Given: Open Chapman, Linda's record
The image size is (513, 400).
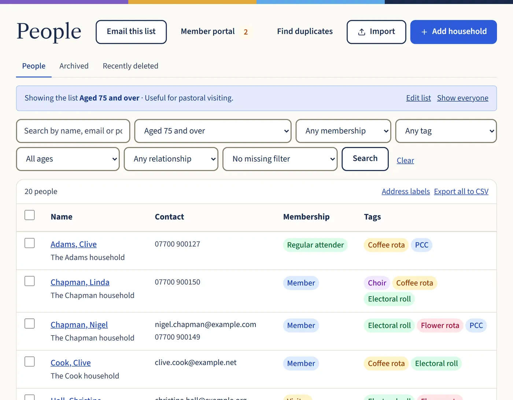Looking at the screenshot, I should [x=80, y=282].
